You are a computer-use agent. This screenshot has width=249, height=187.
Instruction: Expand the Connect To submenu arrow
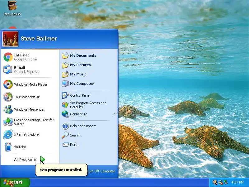[114, 114]
